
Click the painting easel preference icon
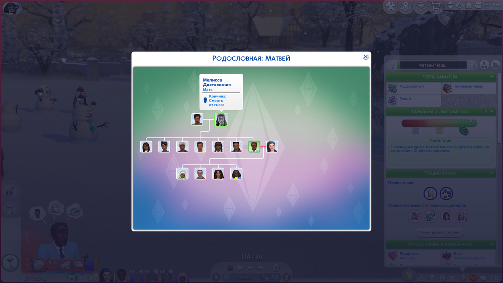(430, 194)
